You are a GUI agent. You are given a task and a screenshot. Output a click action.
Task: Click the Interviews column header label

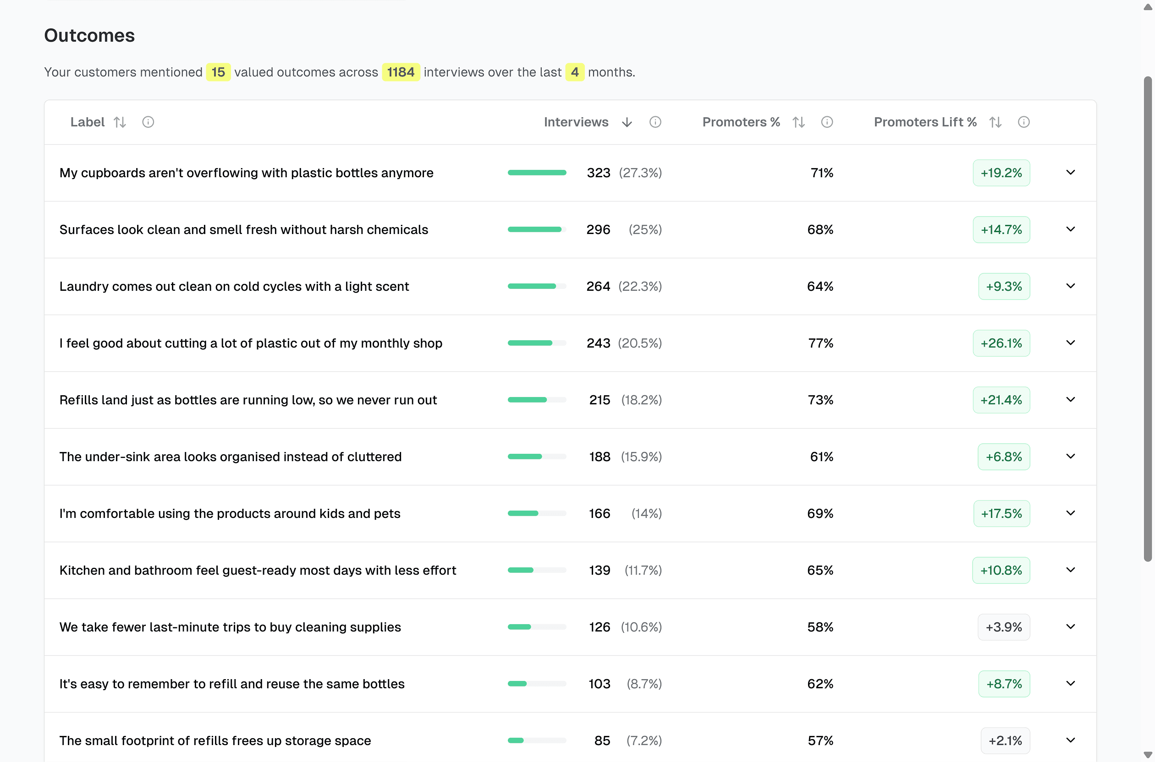click(x=576, y=122)
